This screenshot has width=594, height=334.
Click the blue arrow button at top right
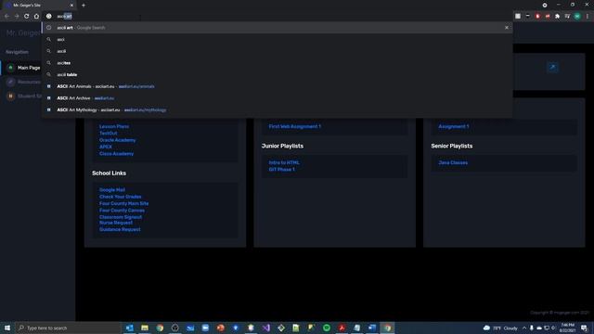tap(552, 68)
